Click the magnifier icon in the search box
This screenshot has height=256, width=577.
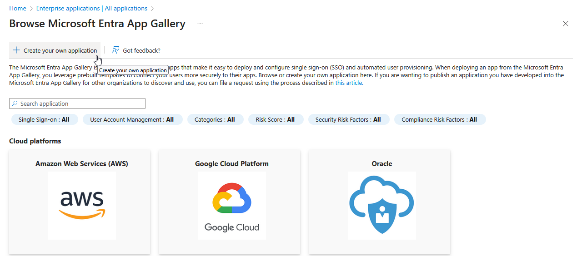click(x=15, y=103)
